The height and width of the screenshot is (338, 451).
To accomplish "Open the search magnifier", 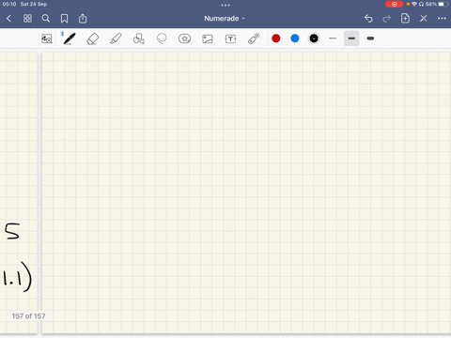I will click(46, 19).
